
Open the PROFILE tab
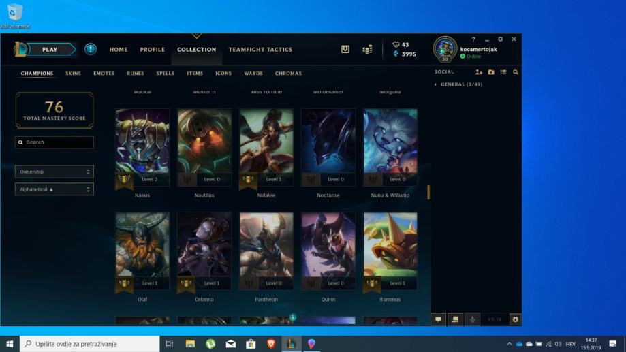[x=152, y=50]
